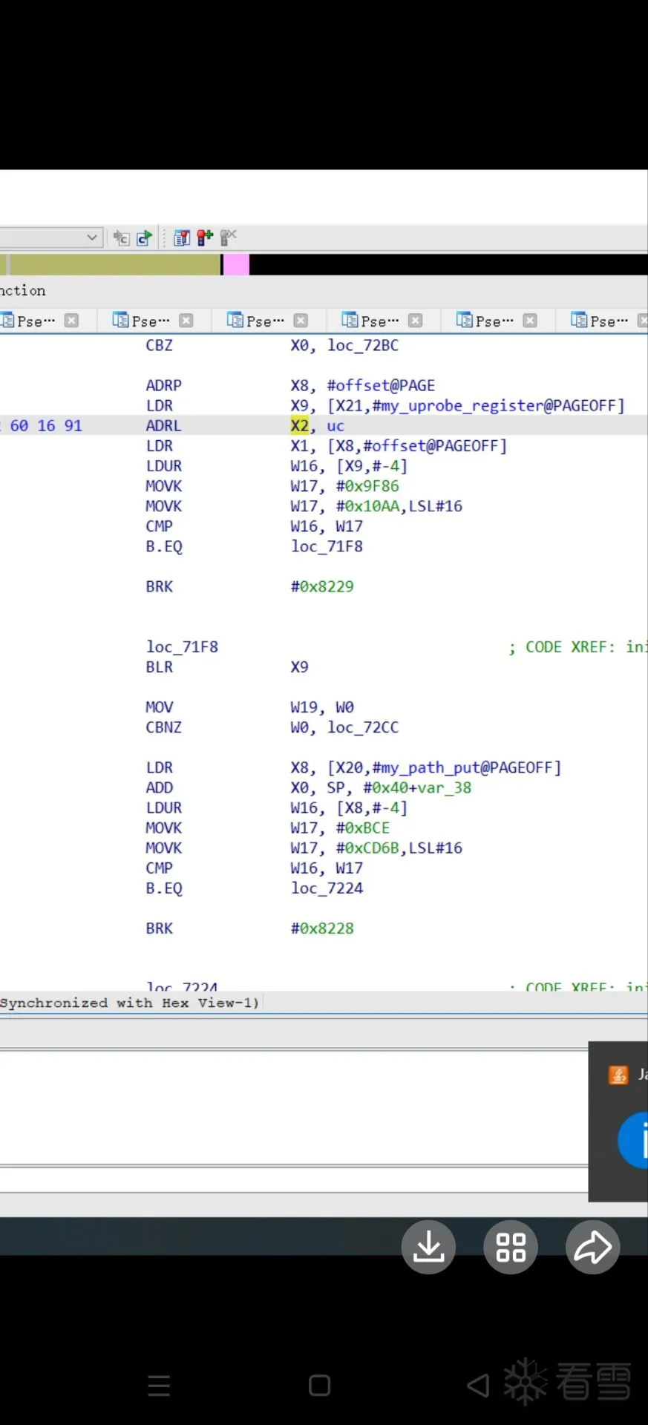This screenshot has width=648, height=1425.
Task: Click MOV W19, W0 instruction
Action: [x=249, y=707]
